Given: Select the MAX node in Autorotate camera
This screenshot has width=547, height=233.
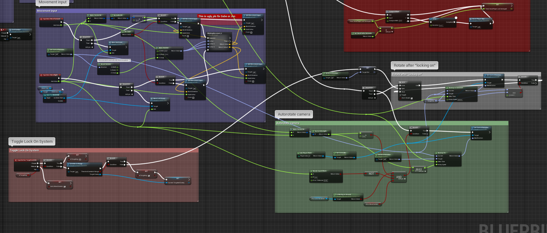Looking at the screenshot, I should [x=418, y=169].
